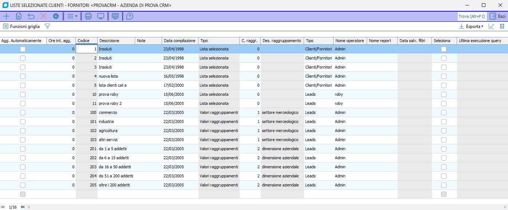Click the Trova search field
508x210 pixels.
point(472,16)
